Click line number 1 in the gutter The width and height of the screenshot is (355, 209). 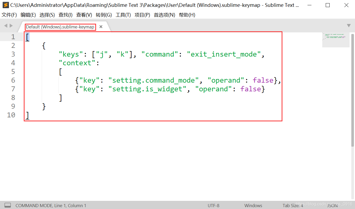(x=13, y=37)
